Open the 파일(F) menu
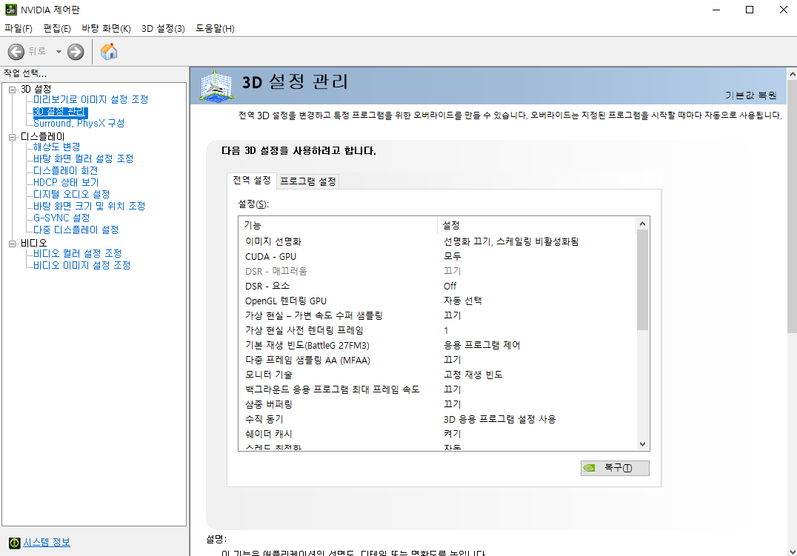797x556 pixels. (x=19, y=28)
